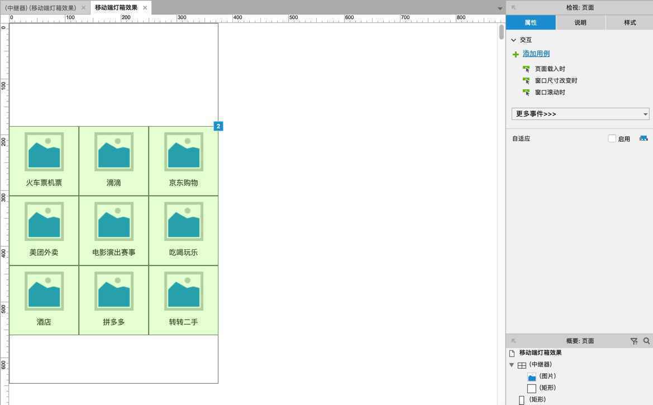Switch to the 样式 tab
This screenshot has height=405, width=653.
click(630, 22)
